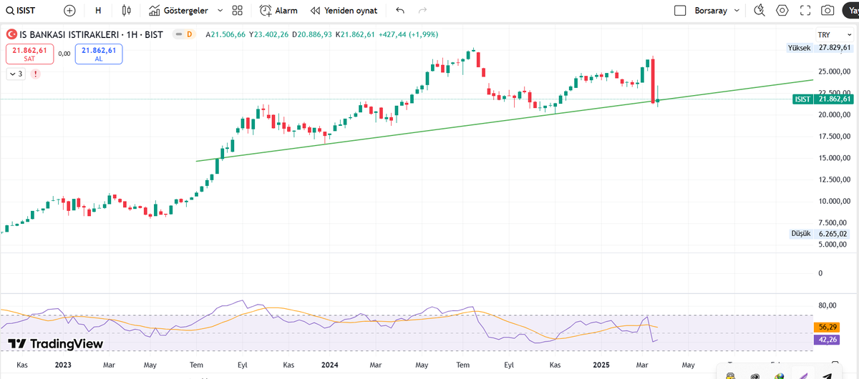Click the compare or add symbol plus icon
The image size is (859, 379).
69,11
